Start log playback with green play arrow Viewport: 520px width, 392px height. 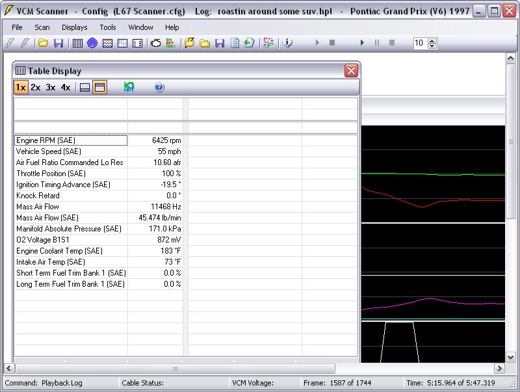click(x=362, y=42)
